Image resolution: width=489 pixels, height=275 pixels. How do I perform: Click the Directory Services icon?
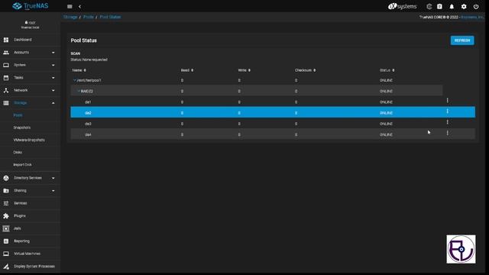[x=6, y=178]
